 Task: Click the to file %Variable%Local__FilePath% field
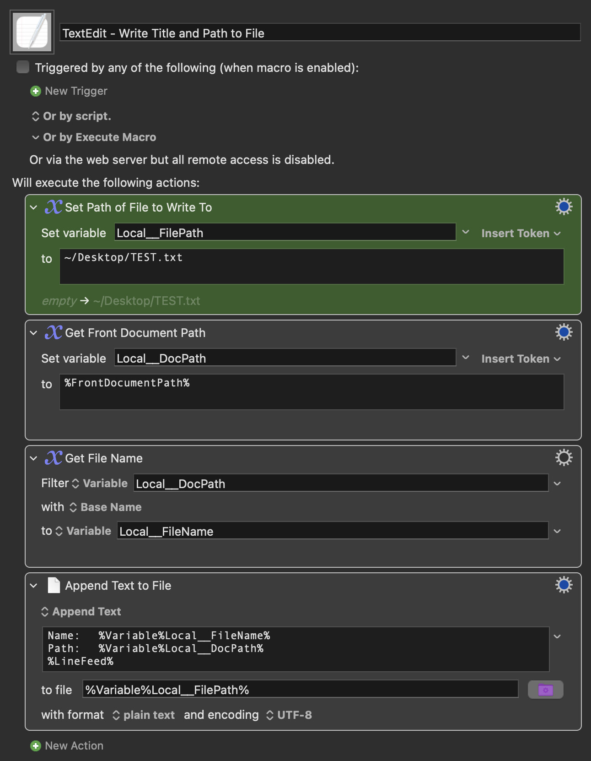300,690
